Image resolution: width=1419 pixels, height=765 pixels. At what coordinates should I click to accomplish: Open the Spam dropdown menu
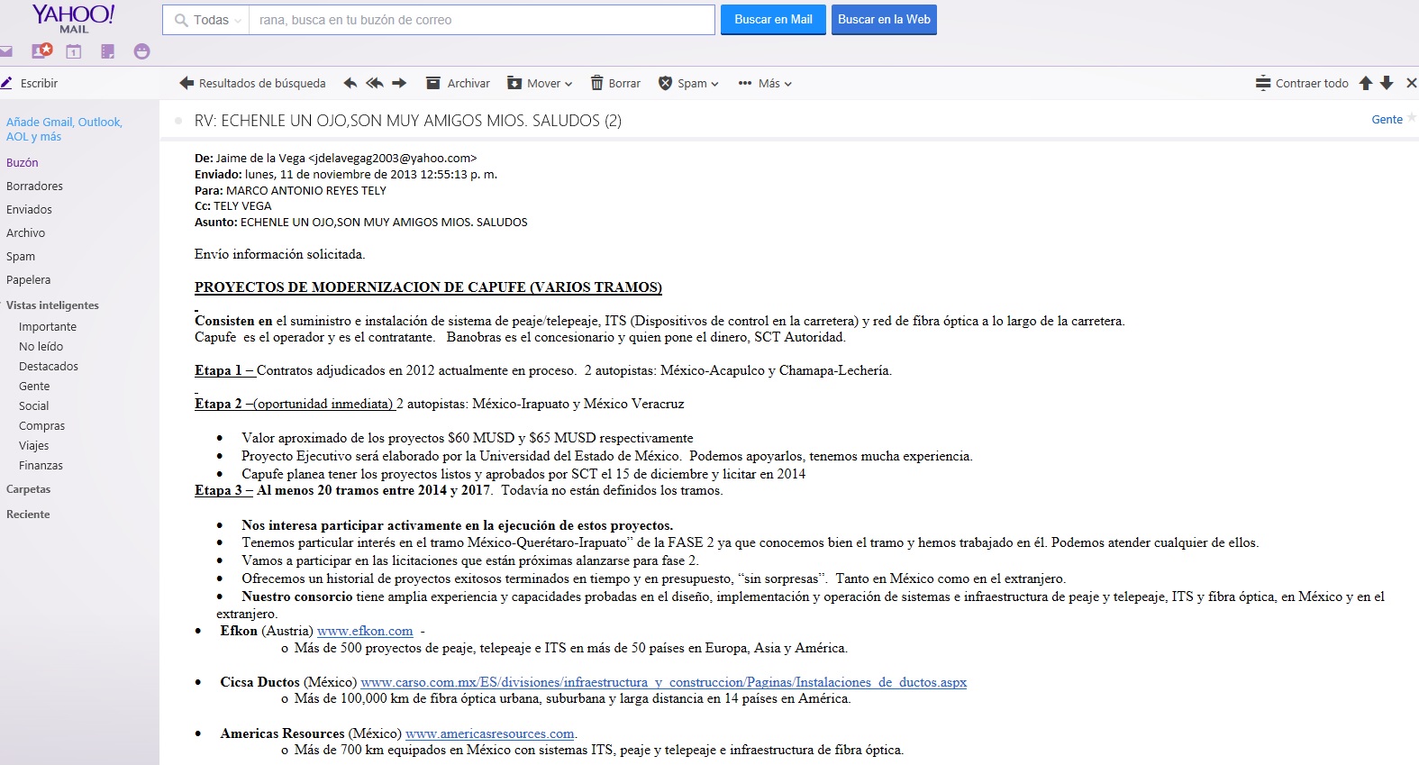(x=688, y=83)
